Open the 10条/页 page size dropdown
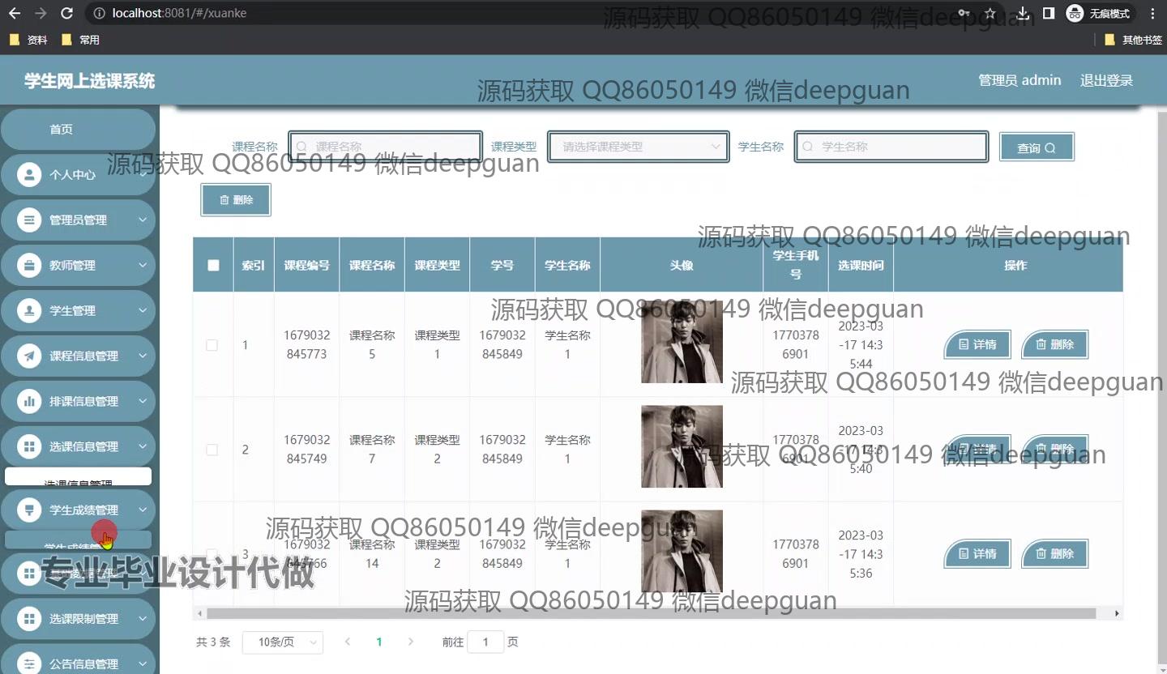Screen dimensions: 1167x674 (x=283, y=642)
